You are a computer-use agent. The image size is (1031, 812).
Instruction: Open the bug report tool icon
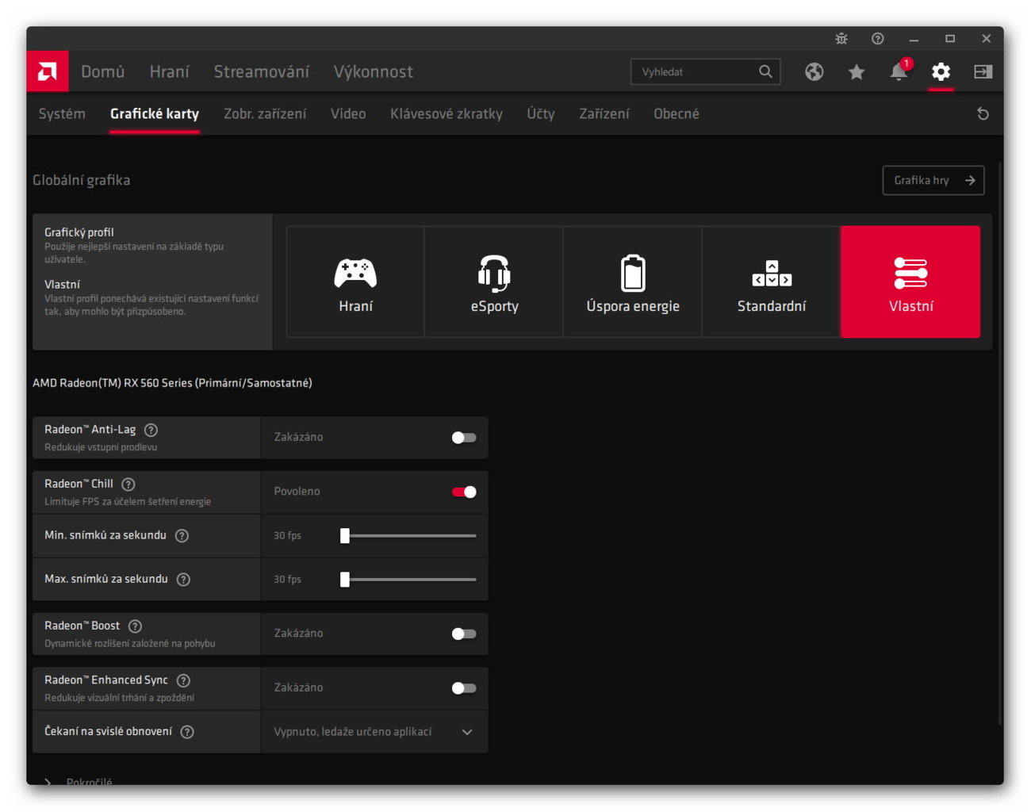[x=841, y=38]
